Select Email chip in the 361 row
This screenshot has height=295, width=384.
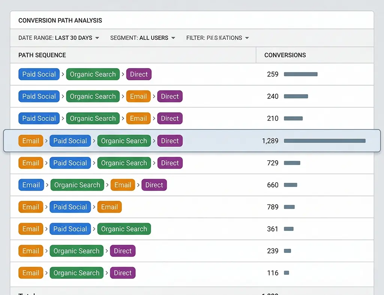click(31, 229)
